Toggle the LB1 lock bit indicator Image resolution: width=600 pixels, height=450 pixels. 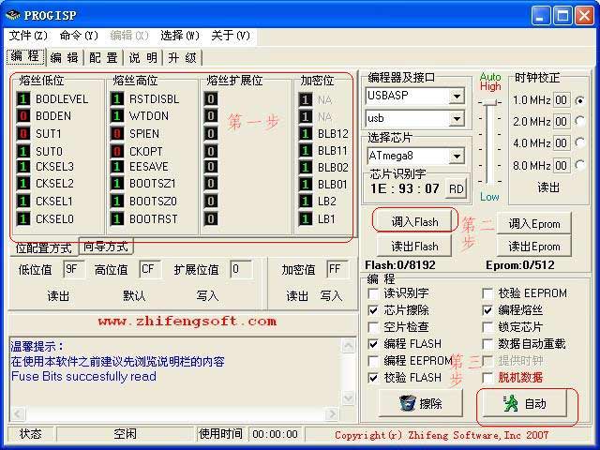pyautogui.click(x=306, y=219)
